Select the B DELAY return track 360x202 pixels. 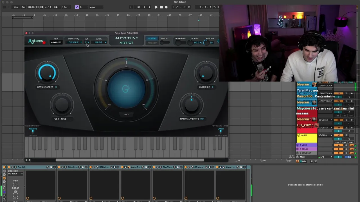point(307,149)
